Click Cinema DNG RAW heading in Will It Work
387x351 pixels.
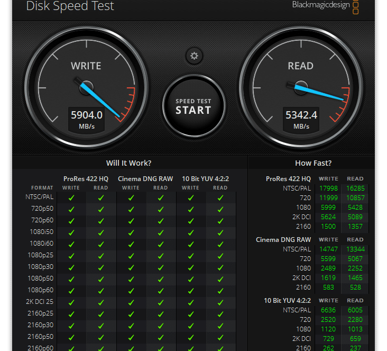pyautogui.click(x=145, y=179)
